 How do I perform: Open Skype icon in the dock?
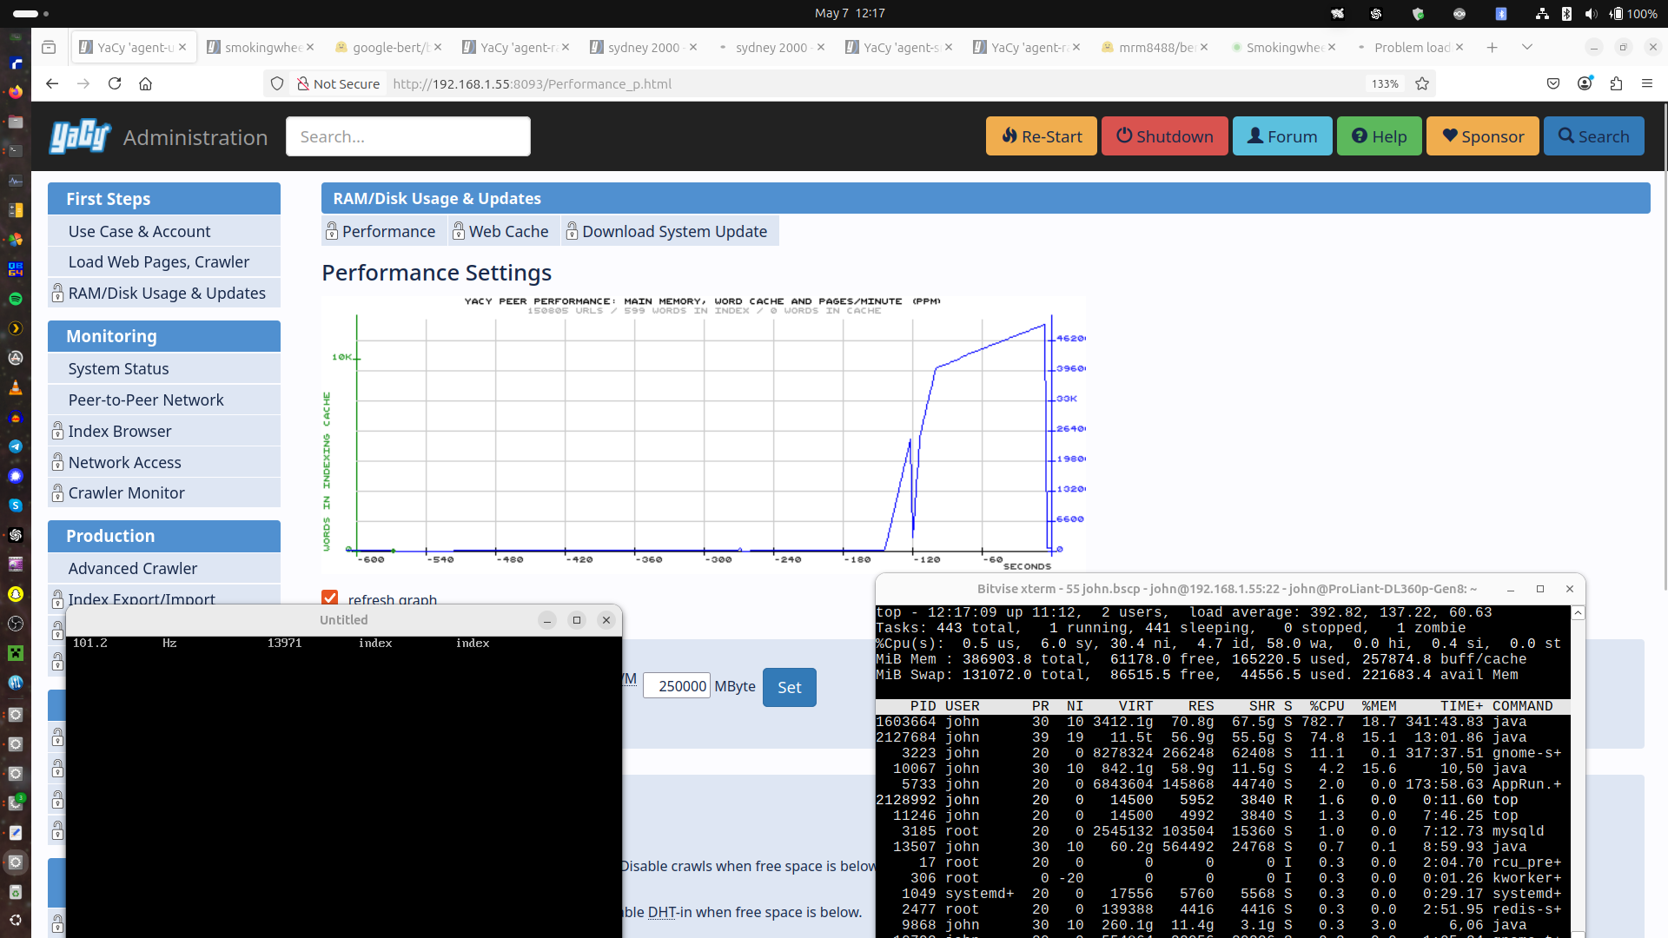pyautogui.click(x=15, y=505)
